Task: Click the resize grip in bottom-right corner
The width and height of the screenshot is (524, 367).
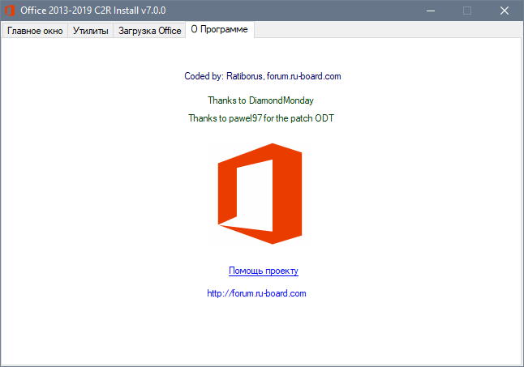Action: click(517, 361)
